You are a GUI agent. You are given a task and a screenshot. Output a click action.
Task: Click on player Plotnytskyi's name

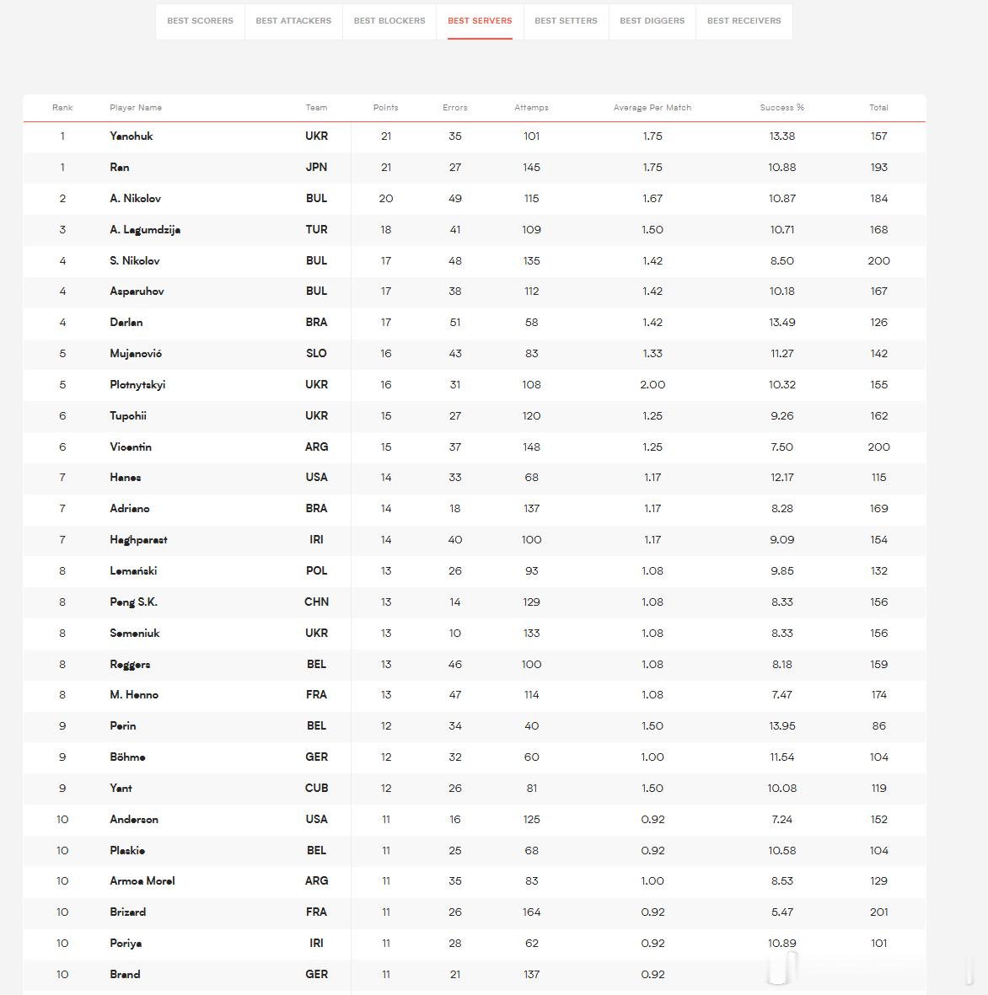[x=137, y=385]
